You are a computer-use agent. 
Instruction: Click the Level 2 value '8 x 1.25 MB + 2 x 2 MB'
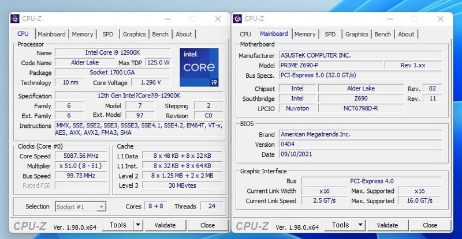[x=182, y=176]
